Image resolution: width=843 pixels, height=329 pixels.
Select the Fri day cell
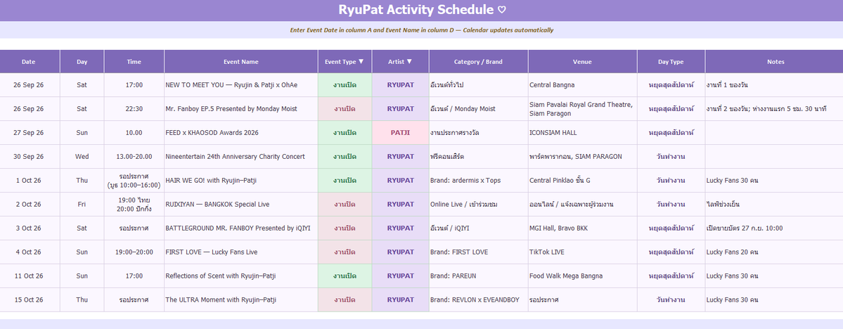tap(82, 205)
